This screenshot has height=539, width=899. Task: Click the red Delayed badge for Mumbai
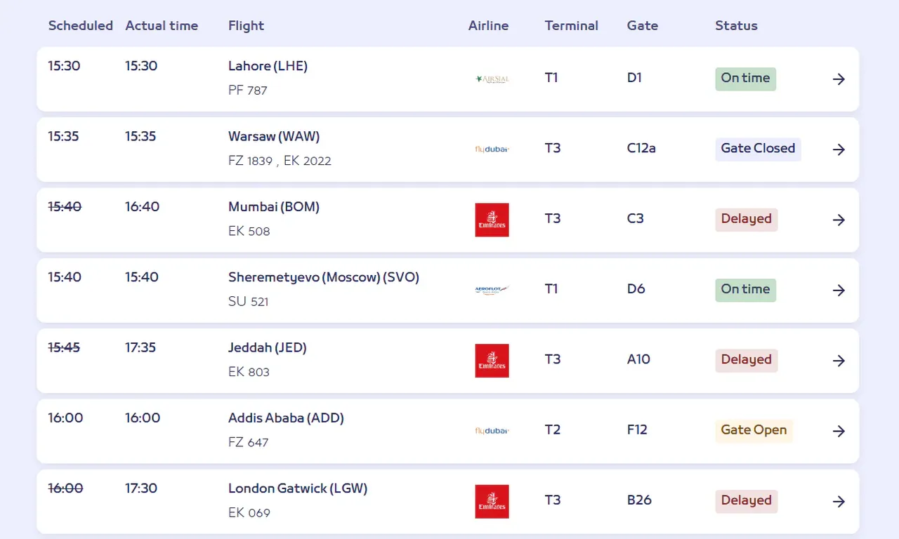point(746,219)
